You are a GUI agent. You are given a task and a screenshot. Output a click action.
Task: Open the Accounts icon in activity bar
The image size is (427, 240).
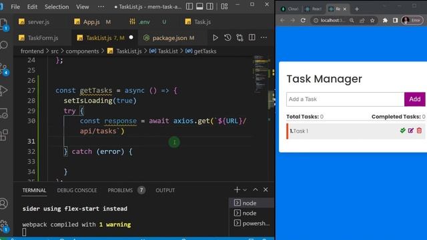(4, 203)
